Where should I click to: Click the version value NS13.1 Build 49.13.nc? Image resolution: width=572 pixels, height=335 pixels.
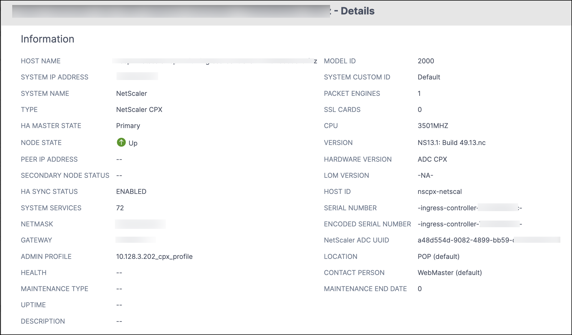tap(452, 142)
